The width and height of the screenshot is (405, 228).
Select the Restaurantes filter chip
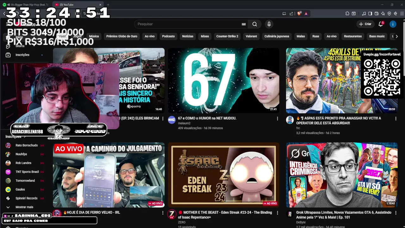353,36
